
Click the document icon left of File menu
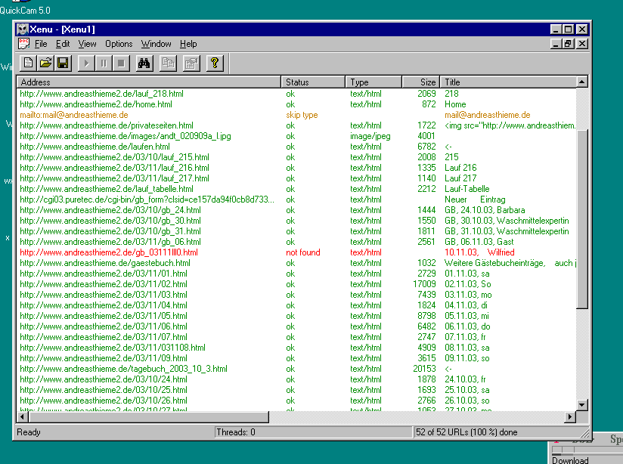(24, 44)
